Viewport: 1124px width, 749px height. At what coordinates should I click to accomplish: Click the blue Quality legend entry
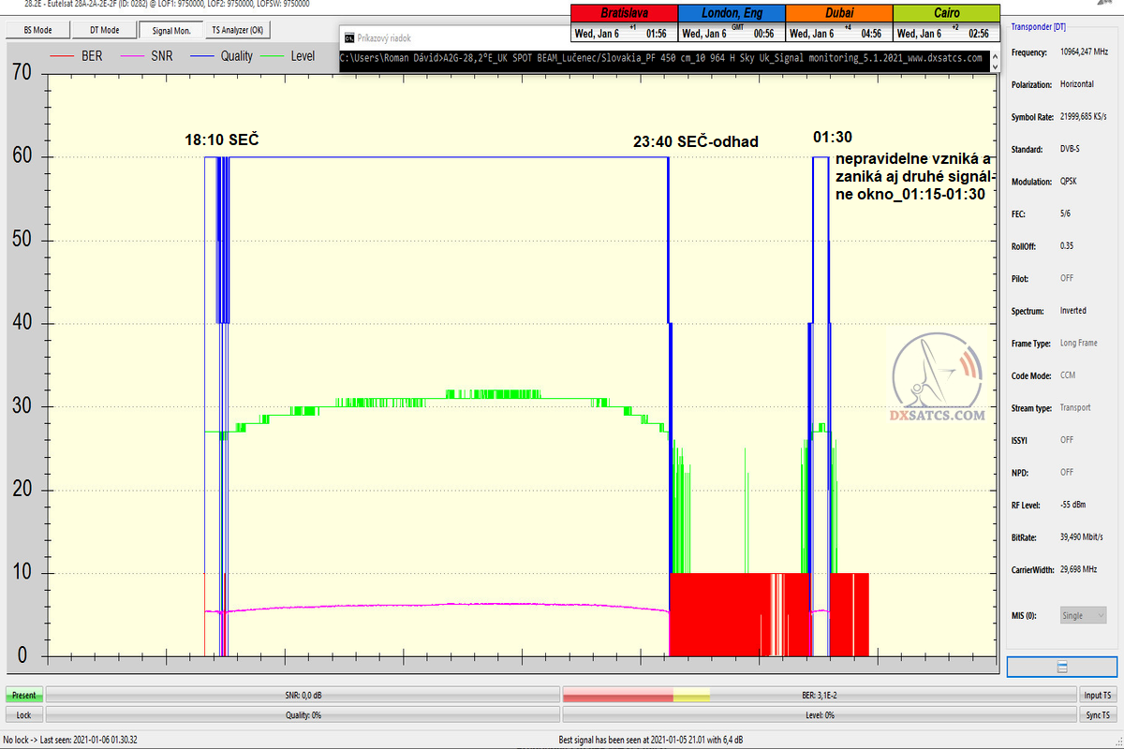[x=223, y=56]
